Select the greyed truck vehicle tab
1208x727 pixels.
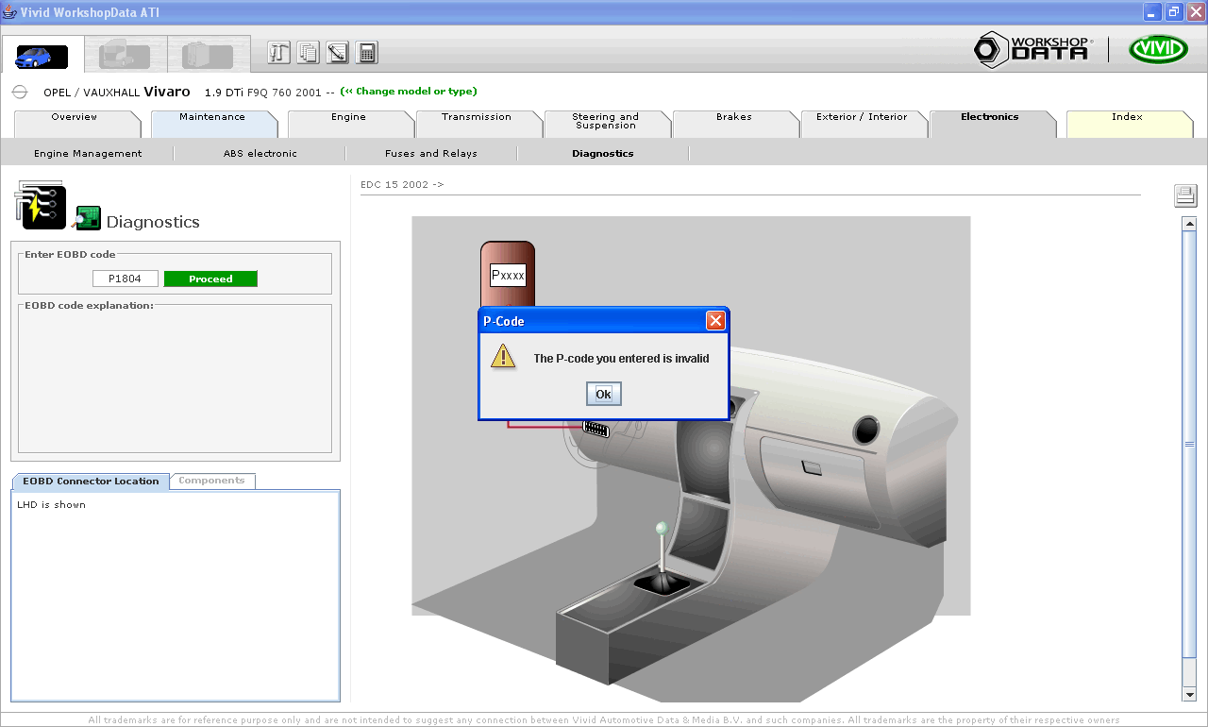(x=125, y=55)
